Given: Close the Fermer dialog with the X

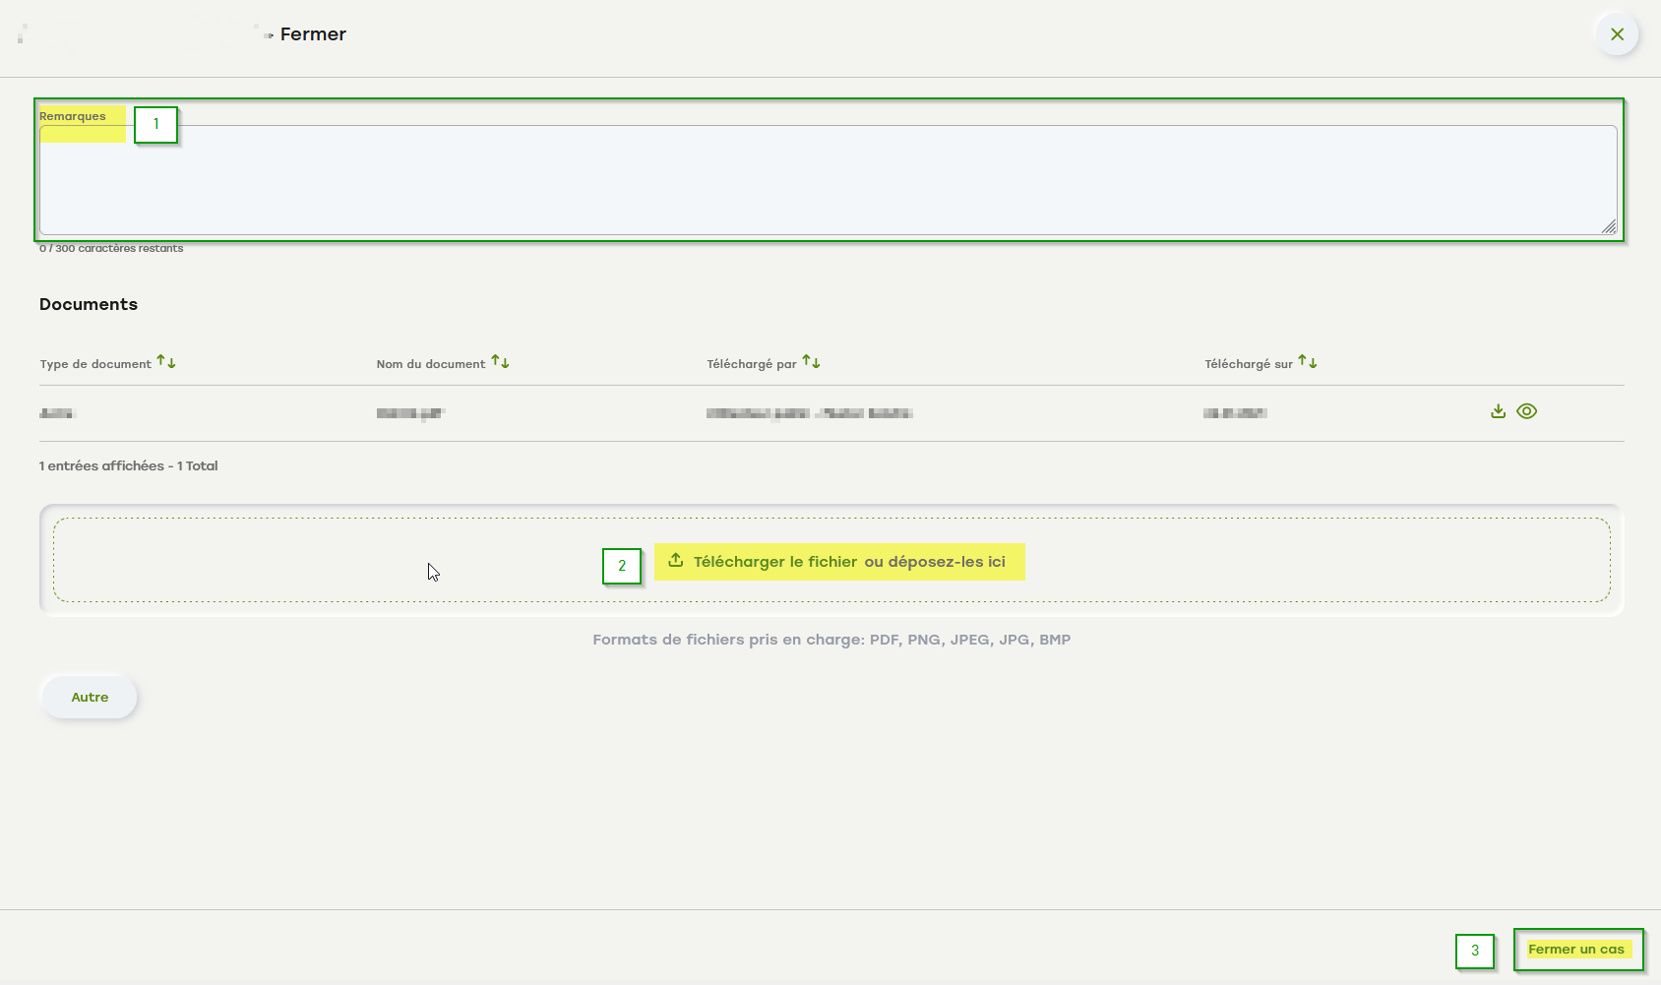Looking at the screenshot, I should tap(1617, 34).
